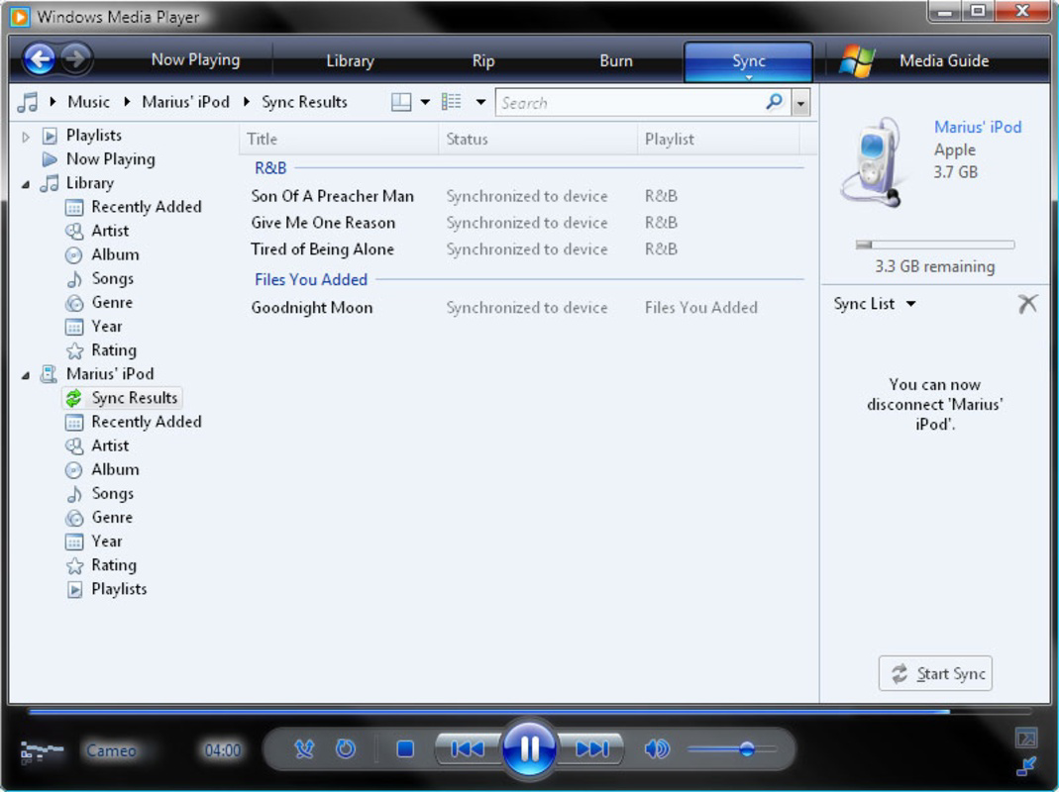Screen dimensions: 1059x792
Task: Switch to the Burn tab
Action: pyautogui.click(x=616, y=60)
